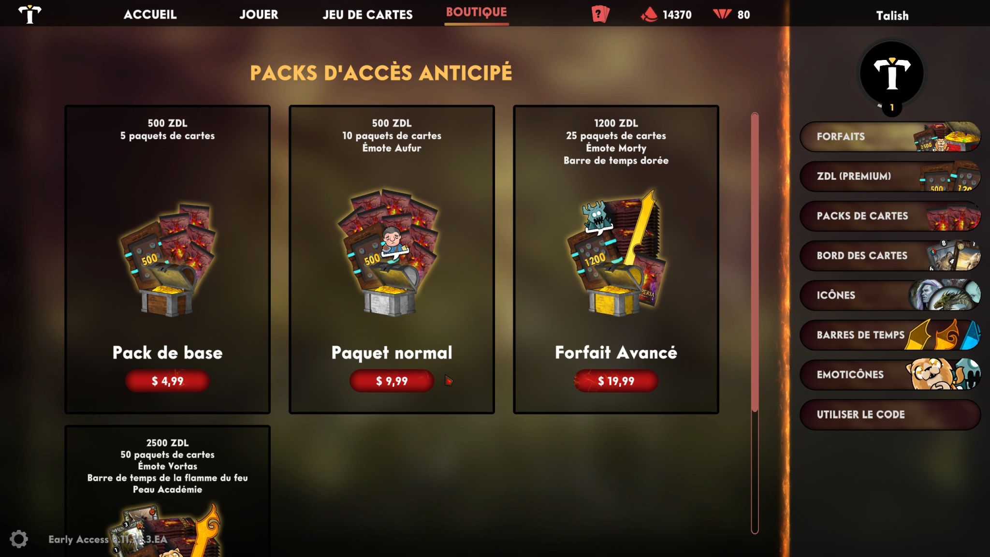990x557 pixels.
Task: Click the Teria logo icon in the top-left corner
Action: 29,14
